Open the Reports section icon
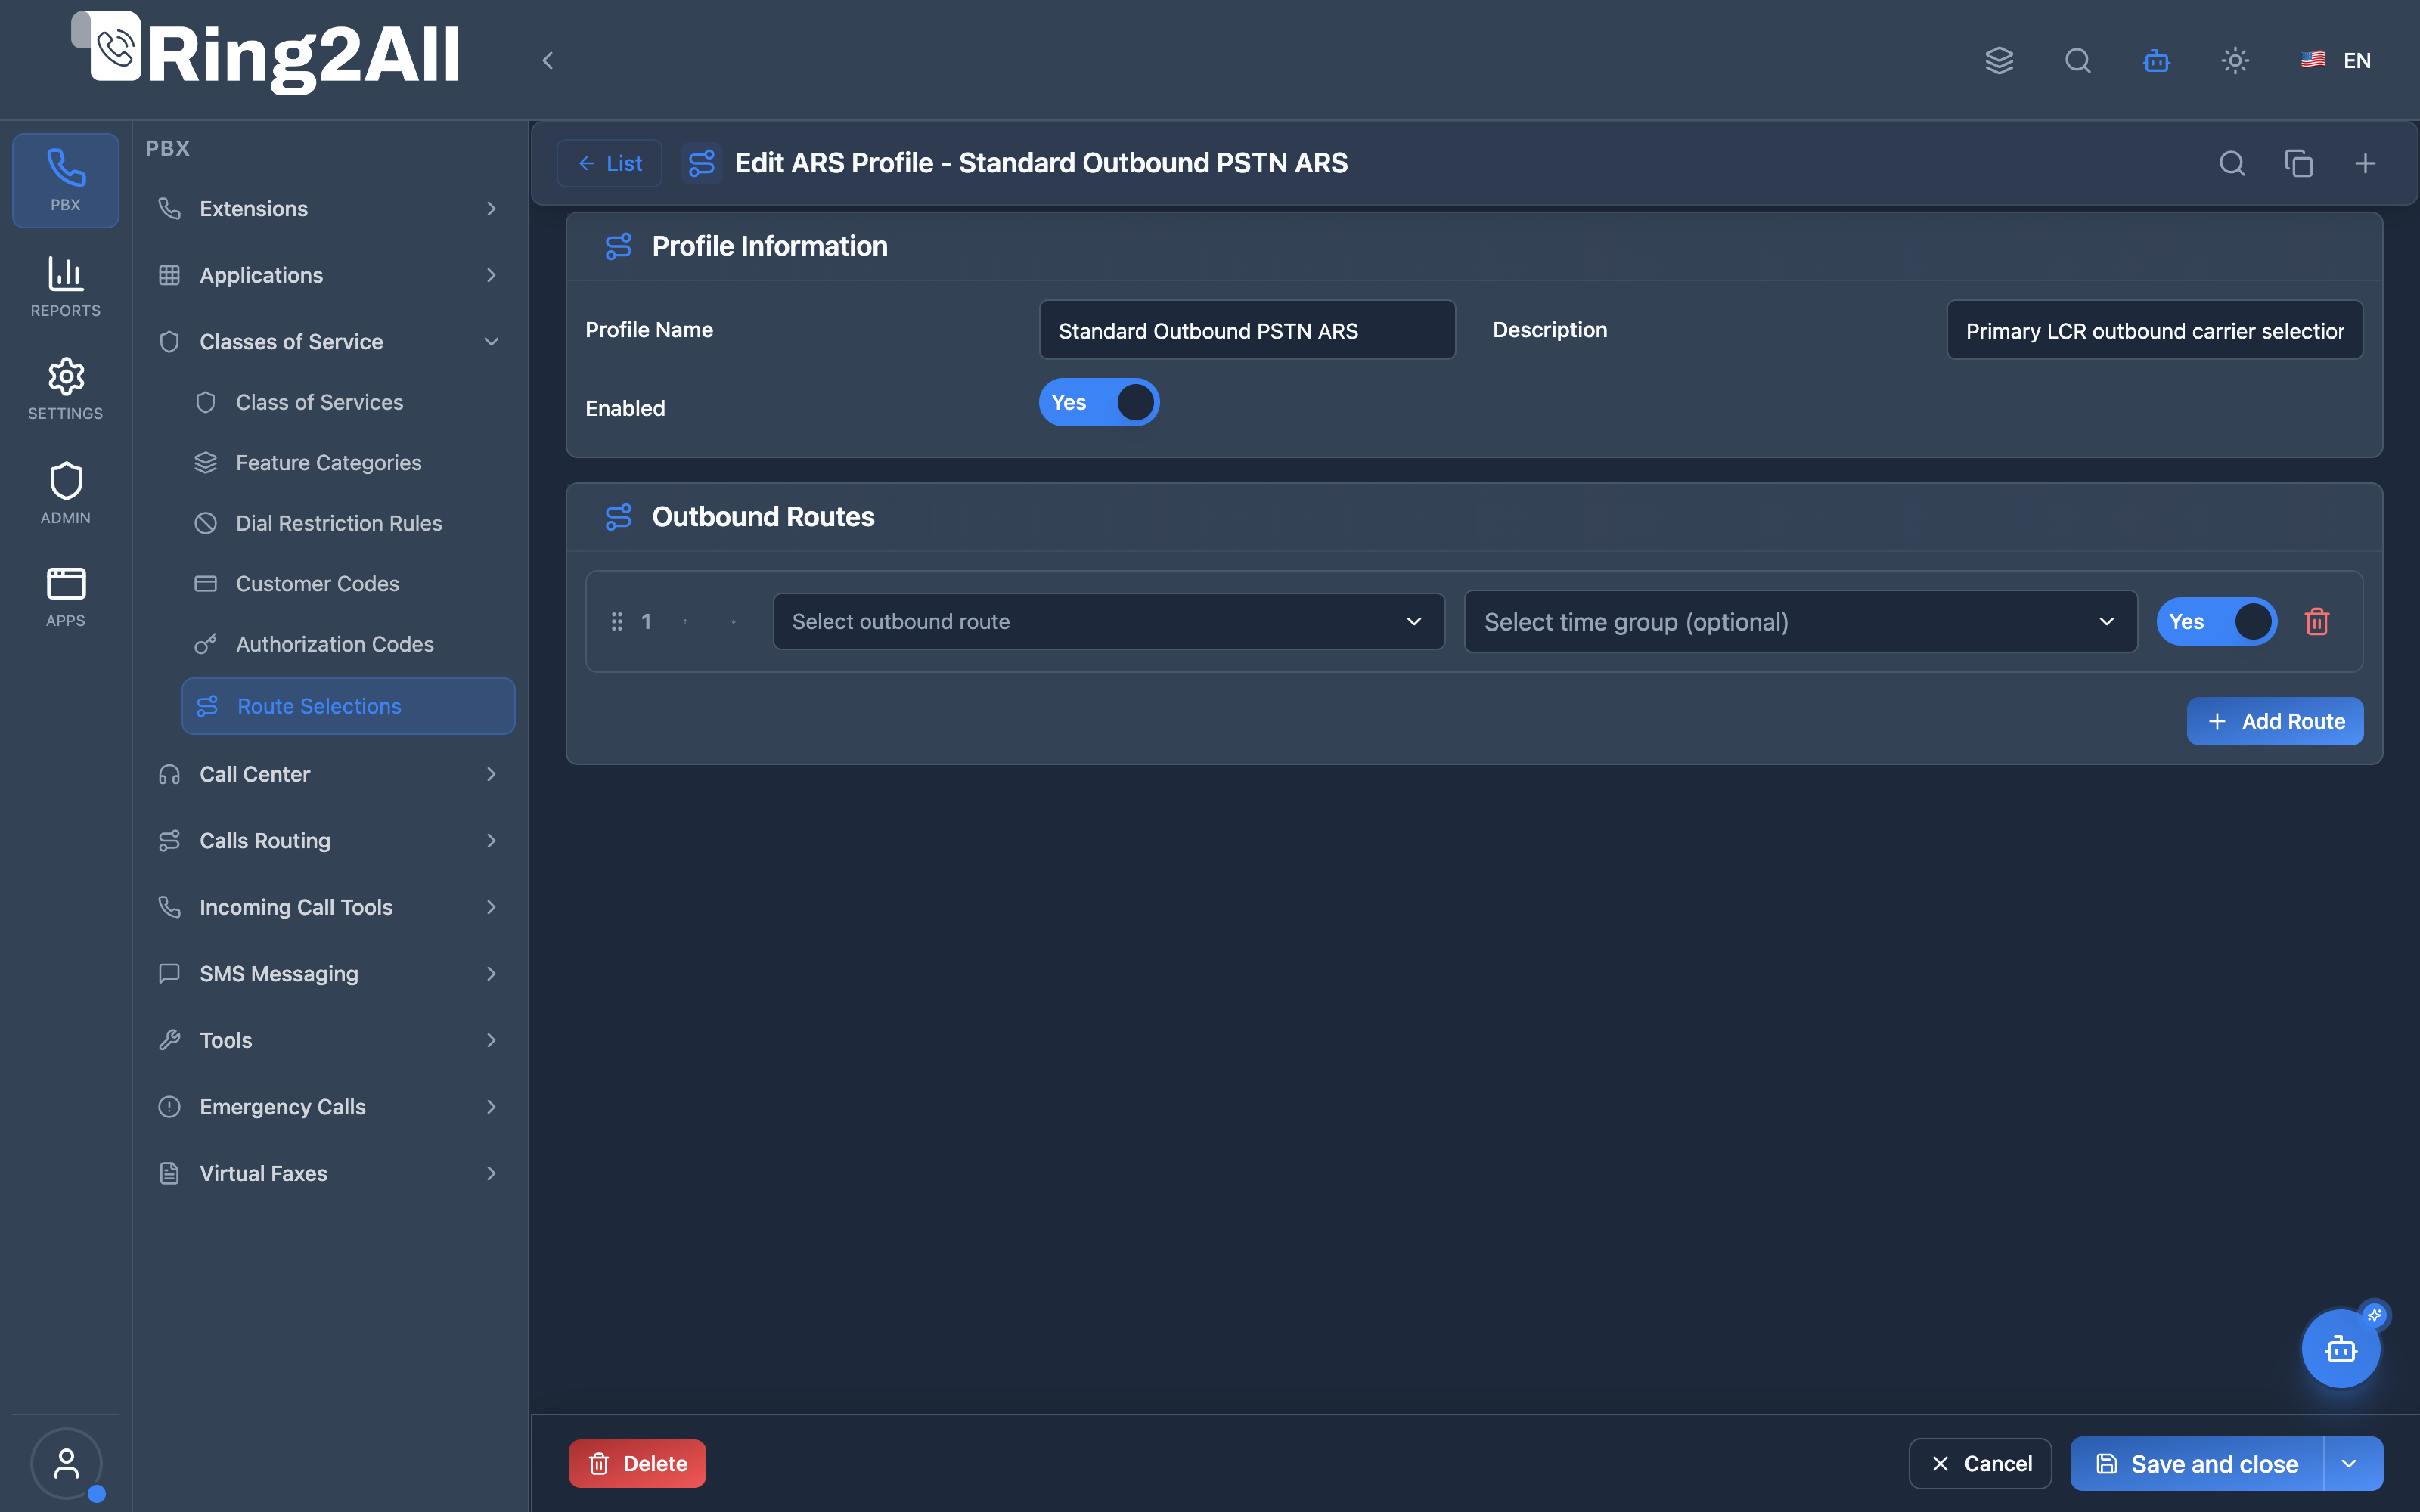 click(x=65, y=286)
